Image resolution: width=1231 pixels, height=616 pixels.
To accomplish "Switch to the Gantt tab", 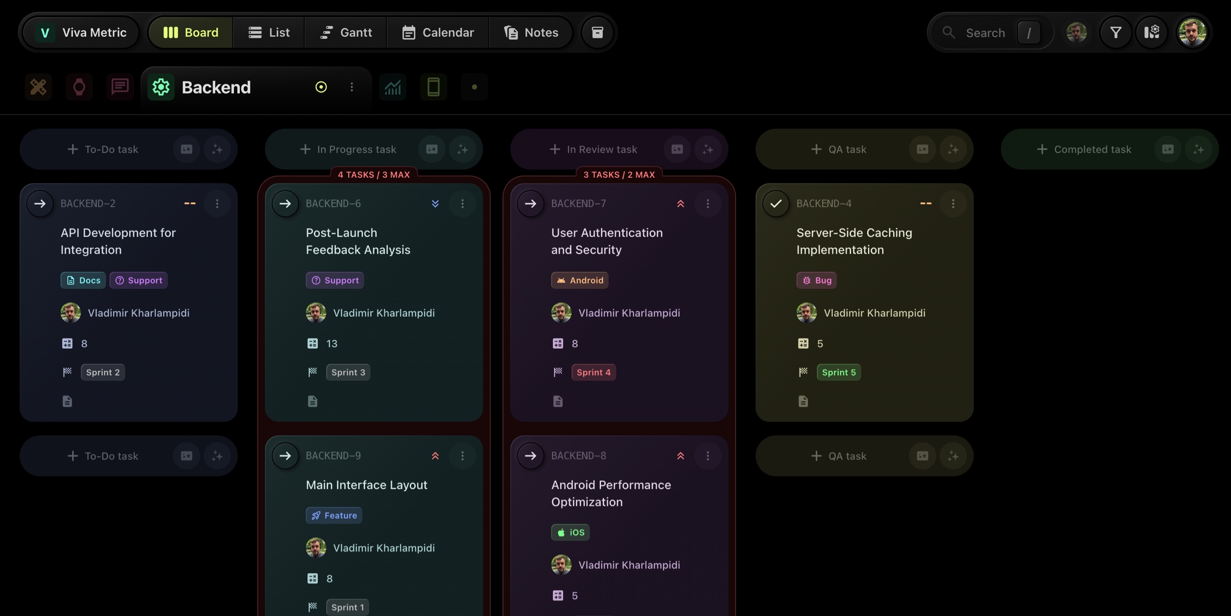I will [x=346, y=32].
